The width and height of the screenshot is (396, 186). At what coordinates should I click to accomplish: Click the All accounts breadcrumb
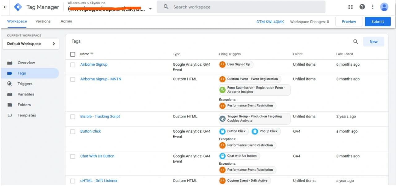77,3
